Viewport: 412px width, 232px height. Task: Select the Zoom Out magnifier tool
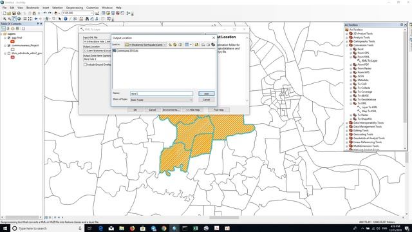(9, 19)
